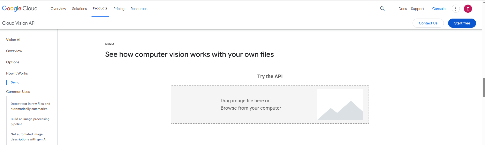Open the Resources menu
This screenshot has width=485, height=145.
(139, 9)
